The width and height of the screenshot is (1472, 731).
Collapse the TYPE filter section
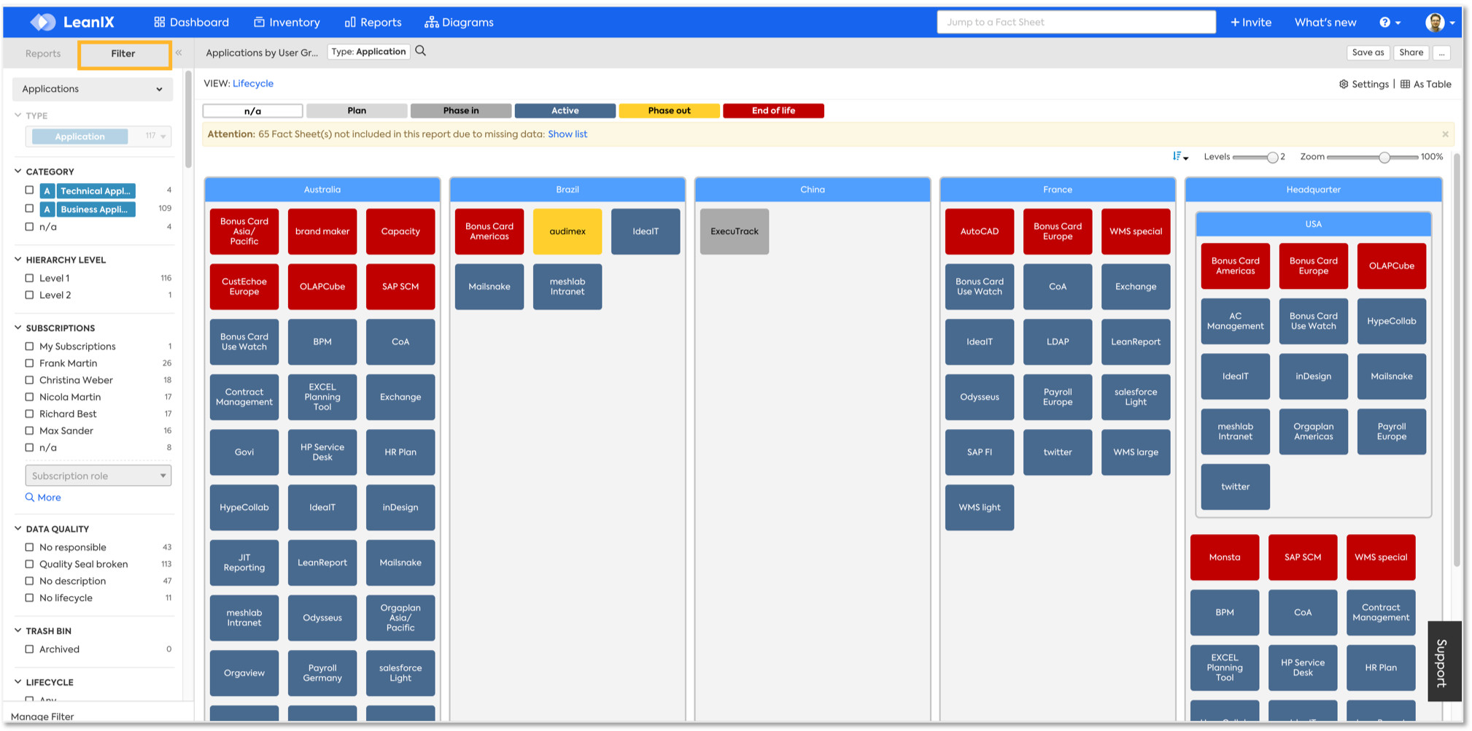(x=18, y=115)
